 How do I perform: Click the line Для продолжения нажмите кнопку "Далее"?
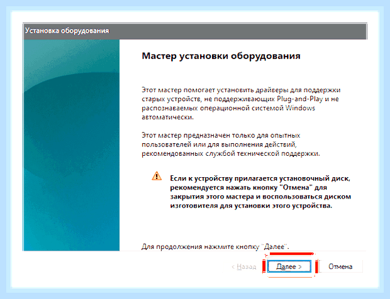coord(215,247)
